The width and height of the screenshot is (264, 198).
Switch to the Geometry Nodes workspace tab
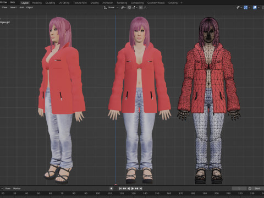click(x=156, y=3)
